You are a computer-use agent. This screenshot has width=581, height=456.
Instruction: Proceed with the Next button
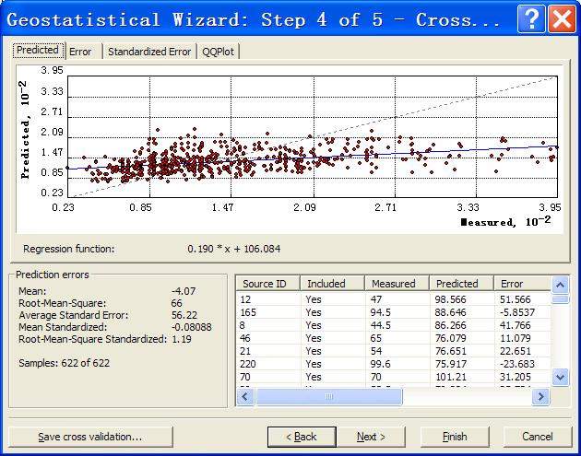[371, 437]
